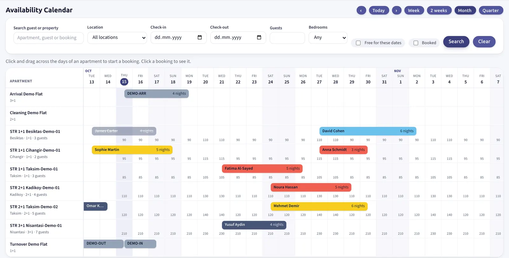Open the DEMO-ARR 4 nights booking
509x258 pixels.
click(x=157, y=94)
